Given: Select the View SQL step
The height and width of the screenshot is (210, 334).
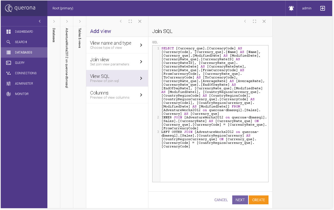Looking at the screenshot, I should [x=117, y=78].
